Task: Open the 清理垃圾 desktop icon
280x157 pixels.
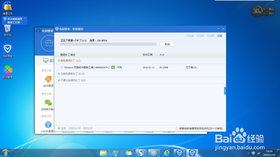Action: click(7, 8)
